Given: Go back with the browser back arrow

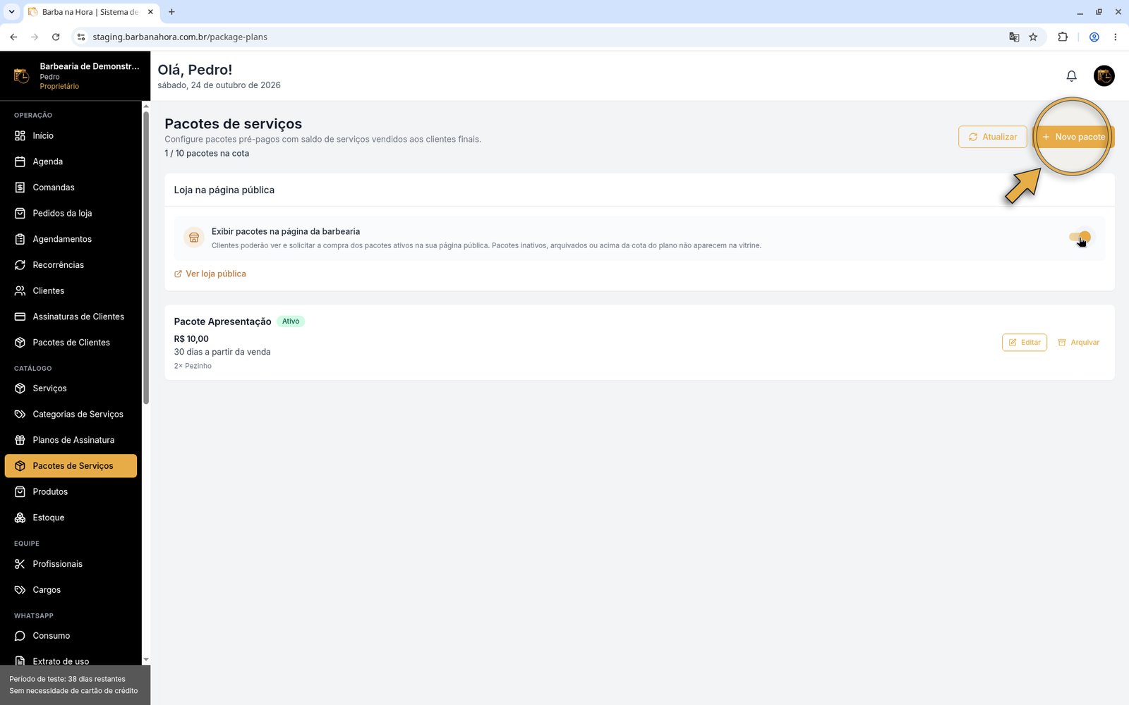Looking at the screenshot, I should (13, 37).
